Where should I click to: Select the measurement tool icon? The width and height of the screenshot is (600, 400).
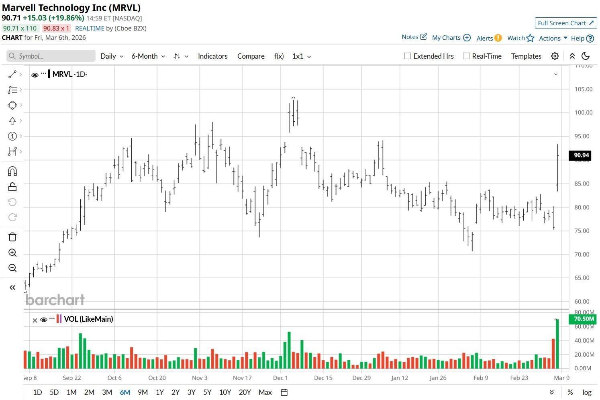[x=12, y=151]
